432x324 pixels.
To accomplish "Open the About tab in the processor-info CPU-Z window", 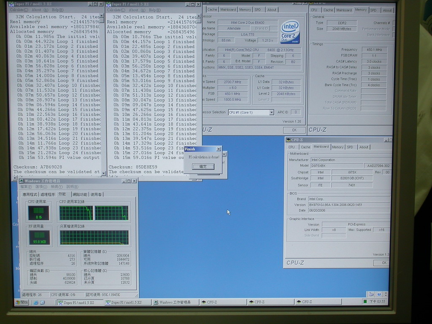I will point(271,10).
